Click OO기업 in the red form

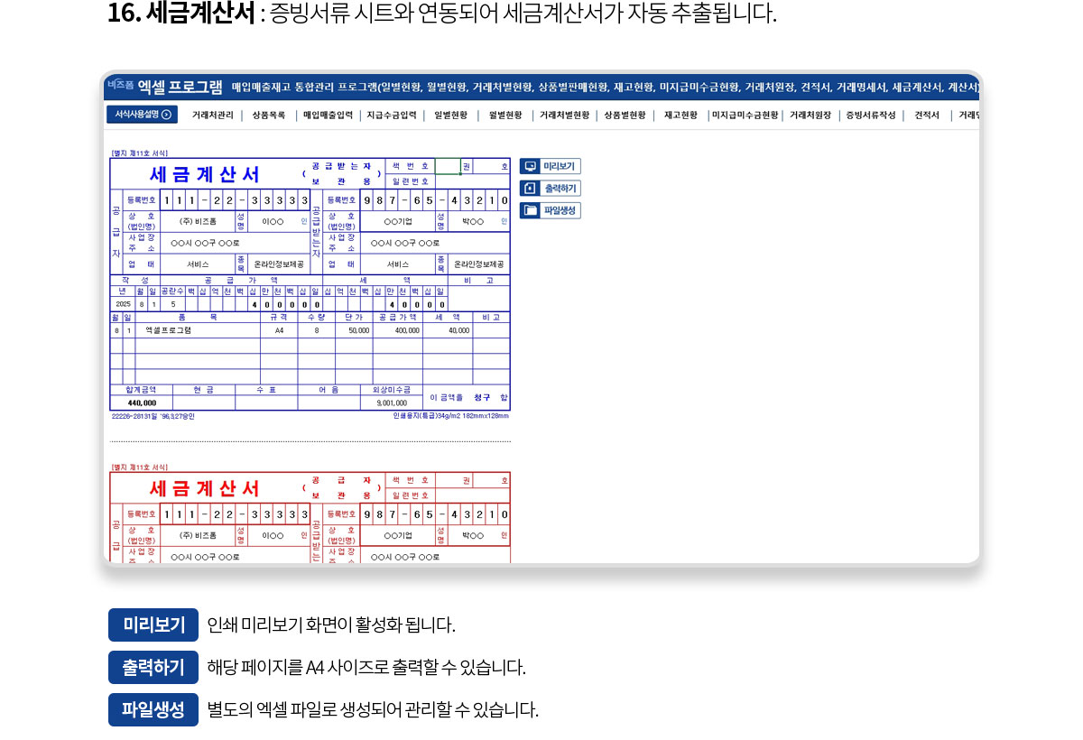click(x=397, y=535)
